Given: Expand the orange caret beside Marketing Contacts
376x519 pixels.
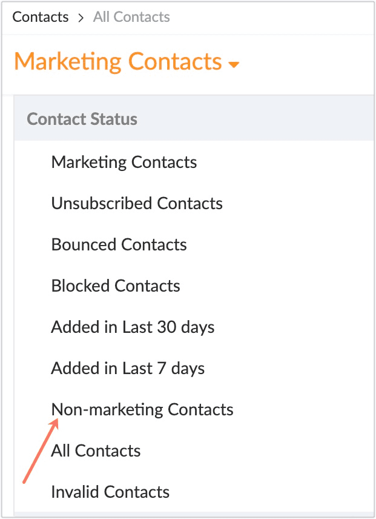Looking at the screenshot, I should point(234,65).
